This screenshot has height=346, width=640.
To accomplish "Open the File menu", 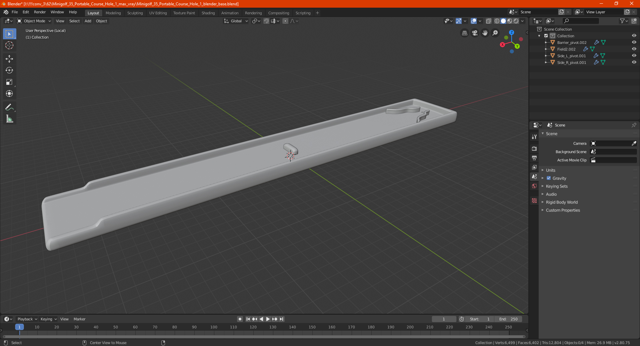I will click(15, 12).
